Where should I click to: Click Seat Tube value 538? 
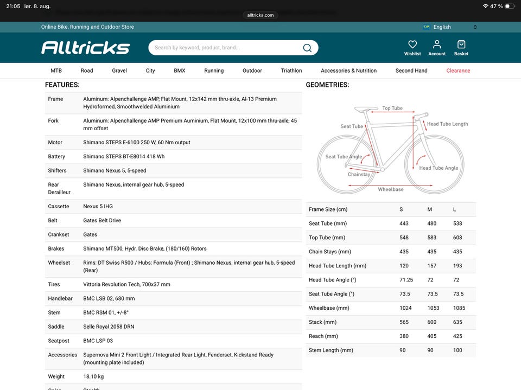458,223
